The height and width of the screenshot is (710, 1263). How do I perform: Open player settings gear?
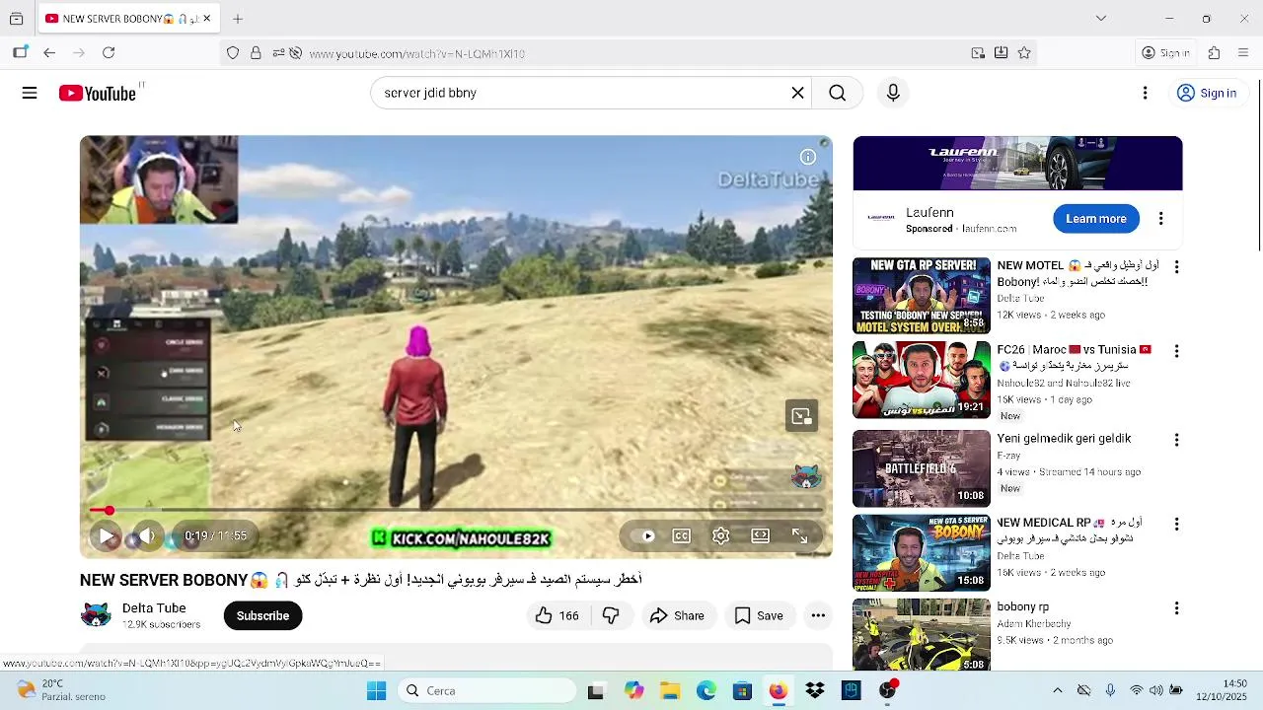pos(721,536)
